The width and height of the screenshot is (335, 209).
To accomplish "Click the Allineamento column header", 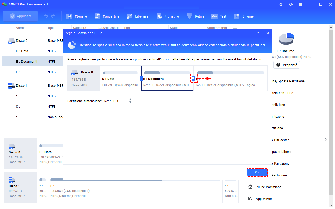I will click(217, 28).
